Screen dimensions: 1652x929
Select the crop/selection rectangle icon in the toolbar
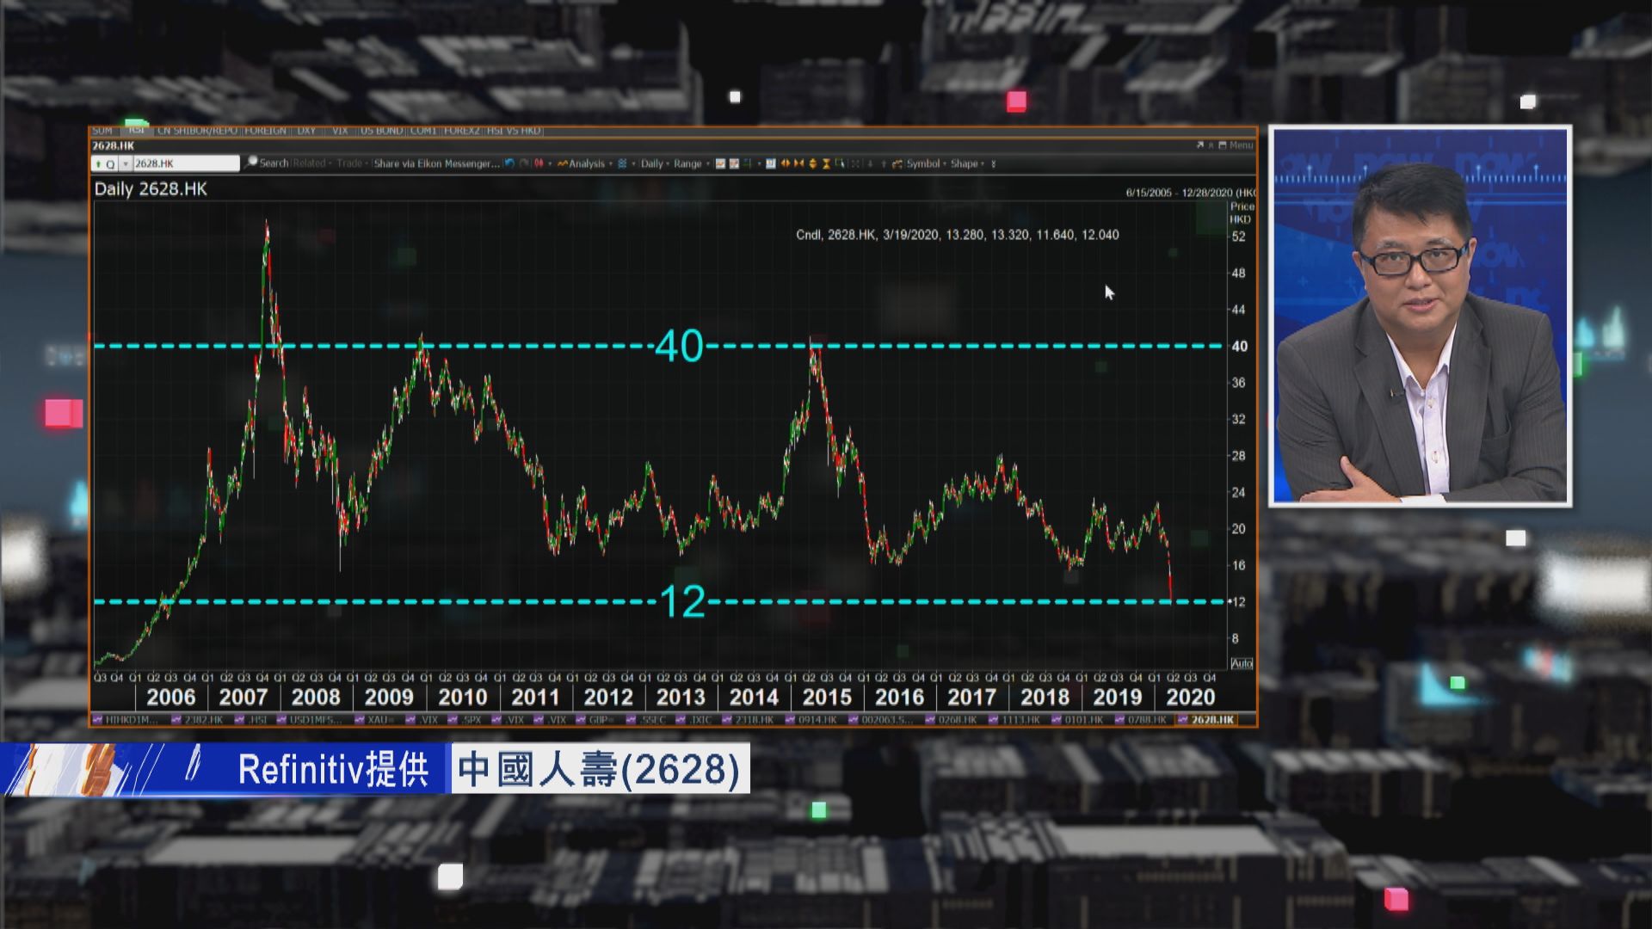click(x=841, y=163)
